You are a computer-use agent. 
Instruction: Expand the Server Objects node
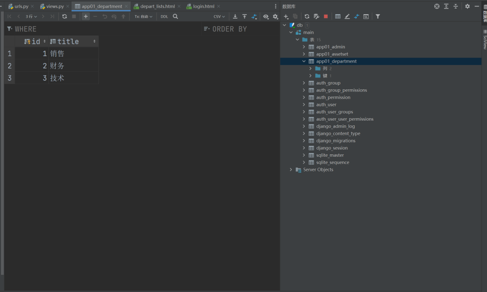point(291,170)
